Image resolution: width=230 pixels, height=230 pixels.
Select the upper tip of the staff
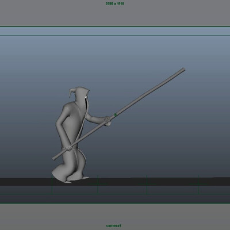[183, 69]
